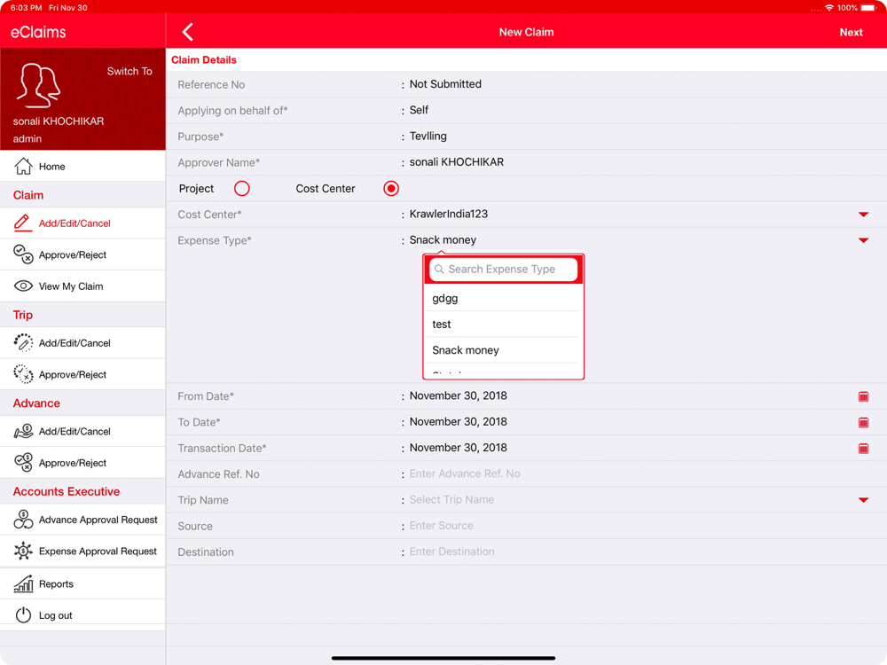
Task: Tap the View My Claim eye icon
Action: tap(23, 286)
